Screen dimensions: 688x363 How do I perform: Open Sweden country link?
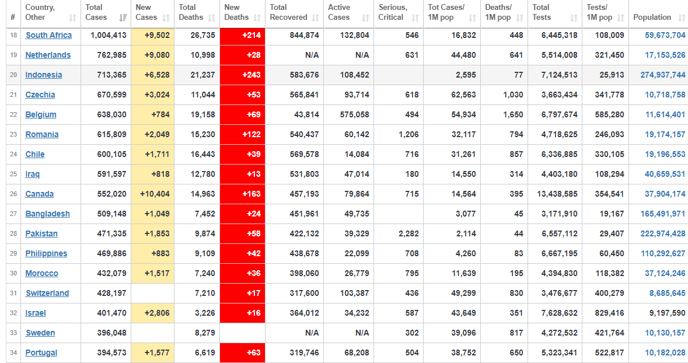40,333
